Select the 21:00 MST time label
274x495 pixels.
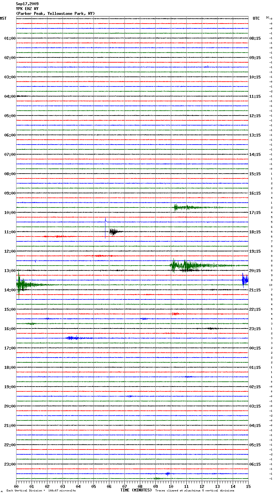tap(10, 426)
